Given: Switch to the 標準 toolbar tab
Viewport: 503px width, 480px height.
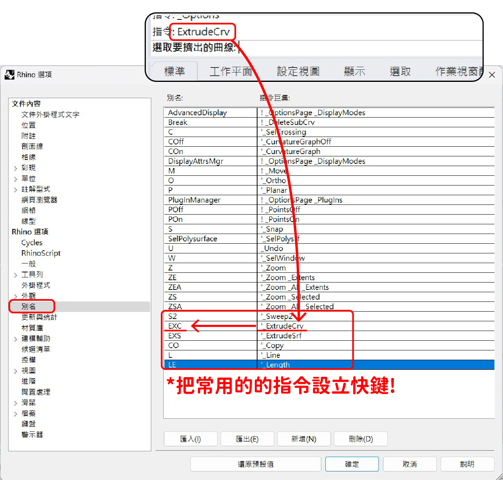Looking at the screenshot, I should coord(175,71).
